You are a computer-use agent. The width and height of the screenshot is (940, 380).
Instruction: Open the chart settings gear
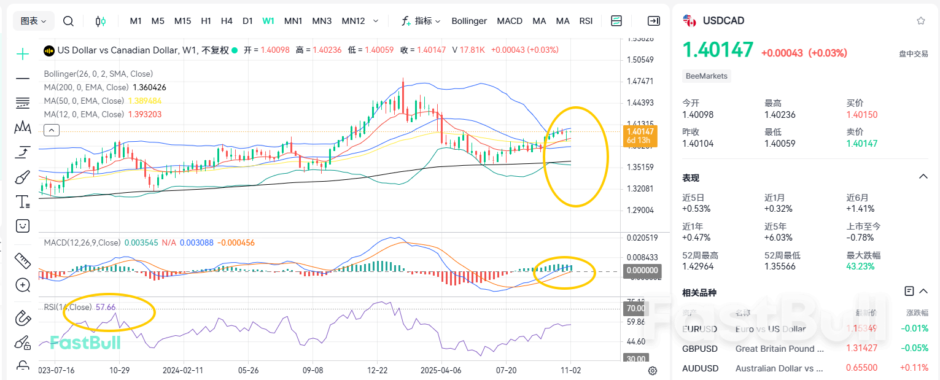(x=652, y=370)
